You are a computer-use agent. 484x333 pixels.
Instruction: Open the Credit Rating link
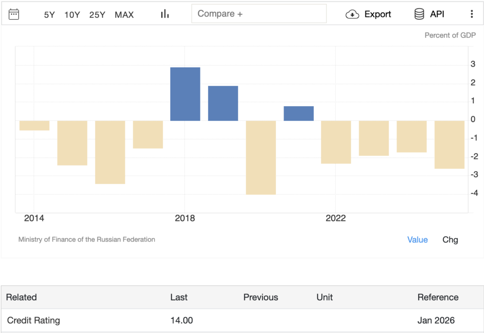coord(34,320)
